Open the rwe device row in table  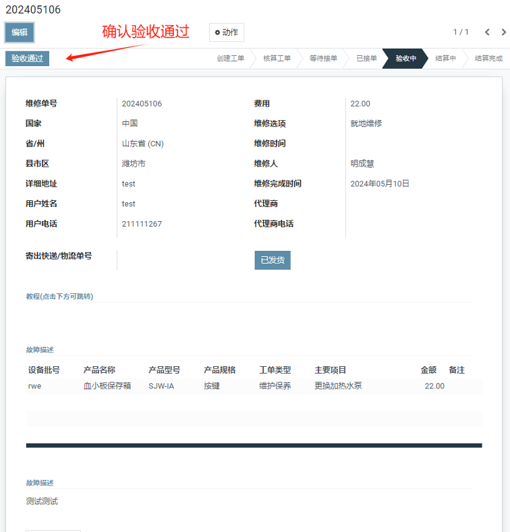coord(35,386)
